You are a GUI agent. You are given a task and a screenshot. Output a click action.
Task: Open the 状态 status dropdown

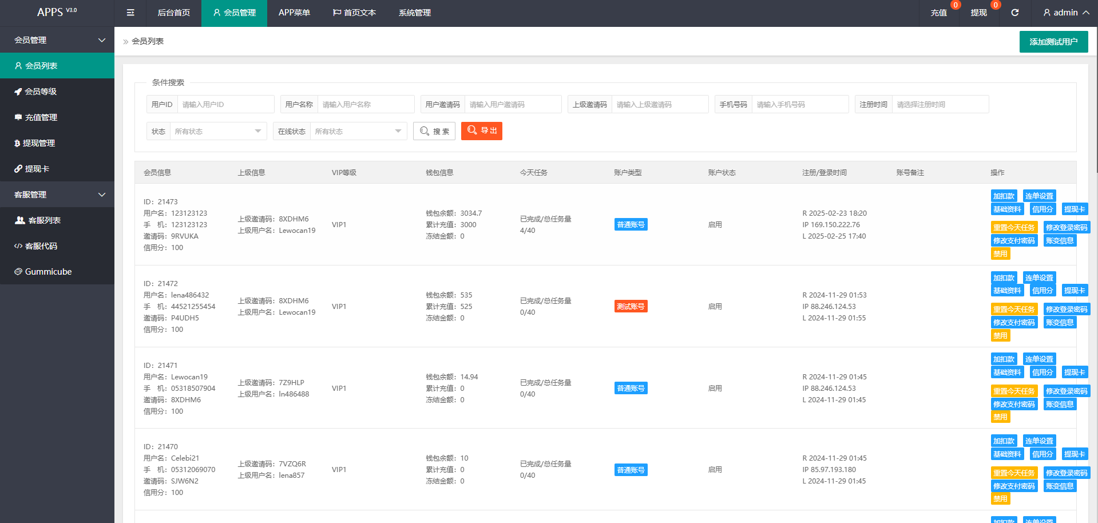pos(217,132)
